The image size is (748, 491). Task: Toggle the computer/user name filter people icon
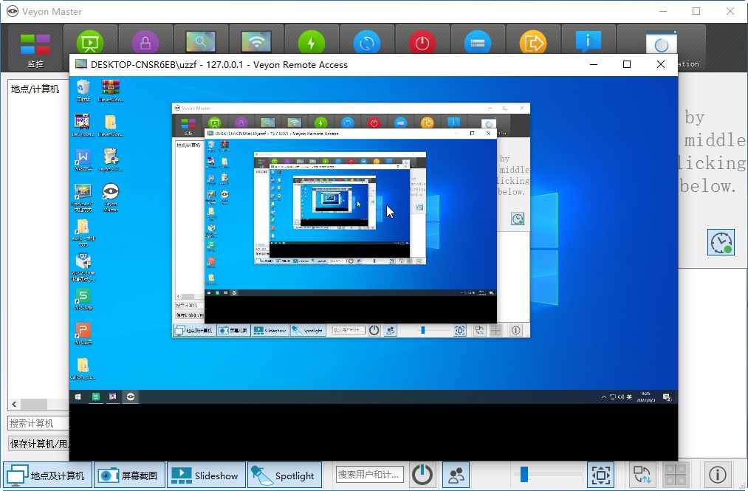[456, 475]
